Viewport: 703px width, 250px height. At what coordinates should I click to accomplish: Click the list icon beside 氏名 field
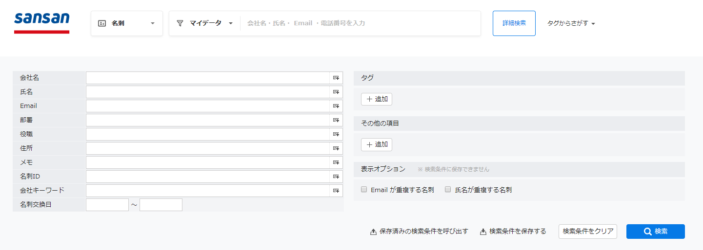[336, 92]
